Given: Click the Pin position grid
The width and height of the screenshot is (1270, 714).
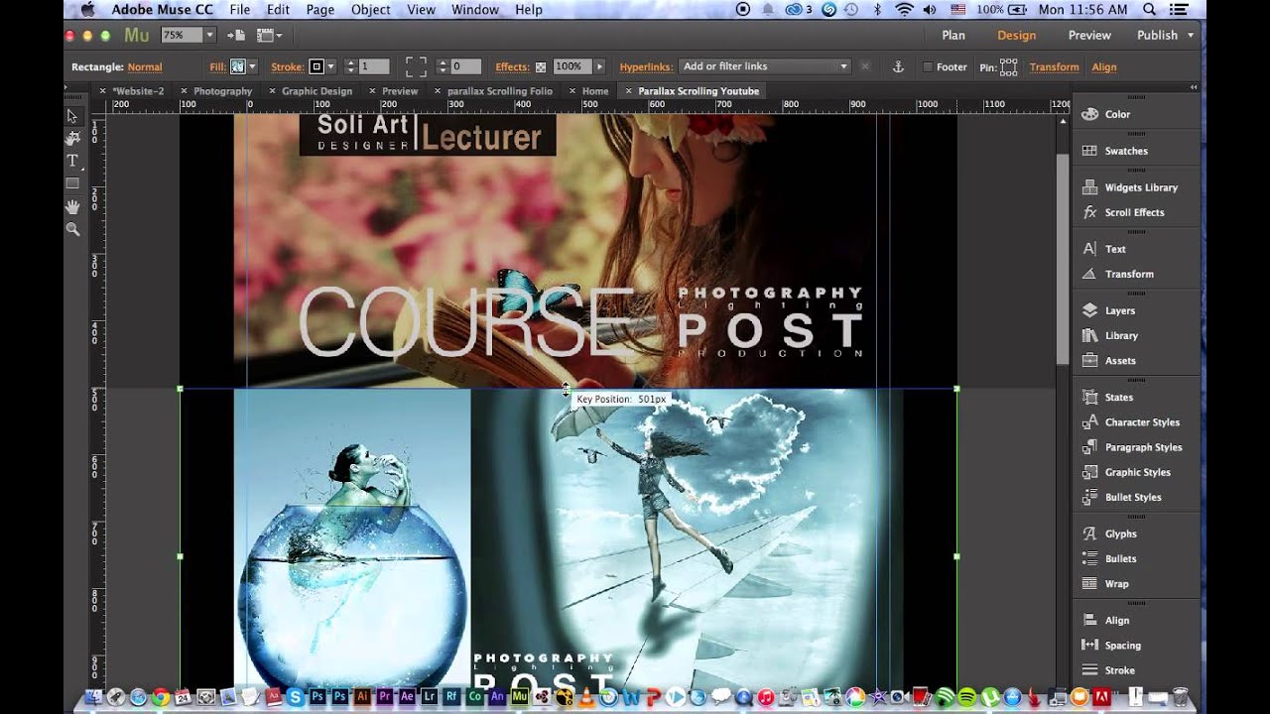Looking at the screenshot, I should coord(1009,67).
